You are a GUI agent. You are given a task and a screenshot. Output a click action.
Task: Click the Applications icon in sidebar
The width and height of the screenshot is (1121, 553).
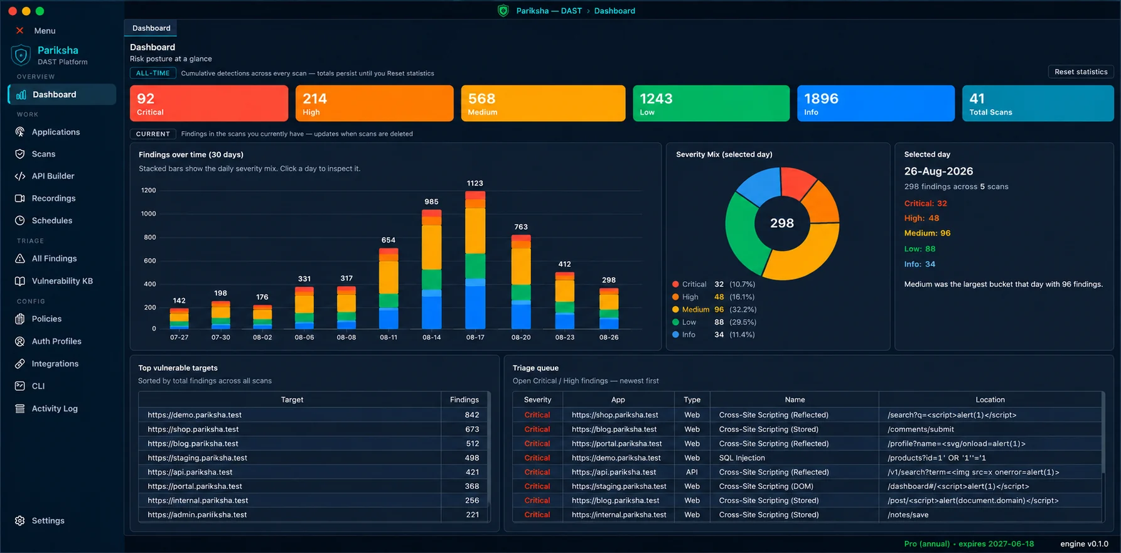[x=20, y=132]
